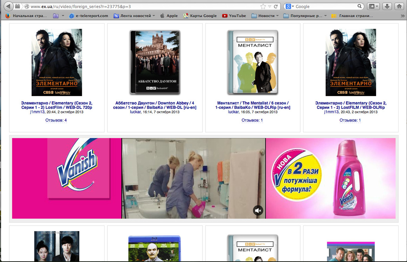407x262 pixels.
Task: Open j1mm13 profile under the 720p release
Action: [37, 112]
